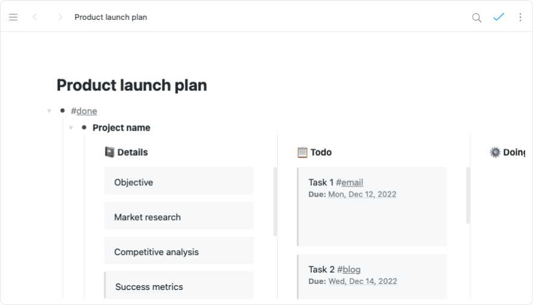
Task: Open the three-dot more options menu
Action: (x=520, y=17)
